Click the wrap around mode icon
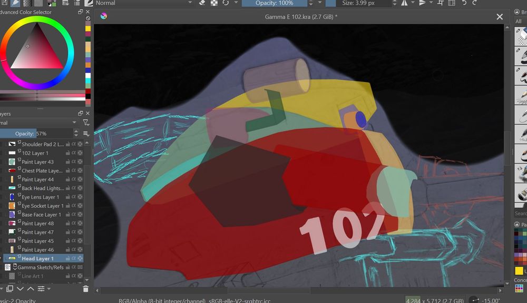The width and height of the screenshot is (527, 303). [440, 3]
